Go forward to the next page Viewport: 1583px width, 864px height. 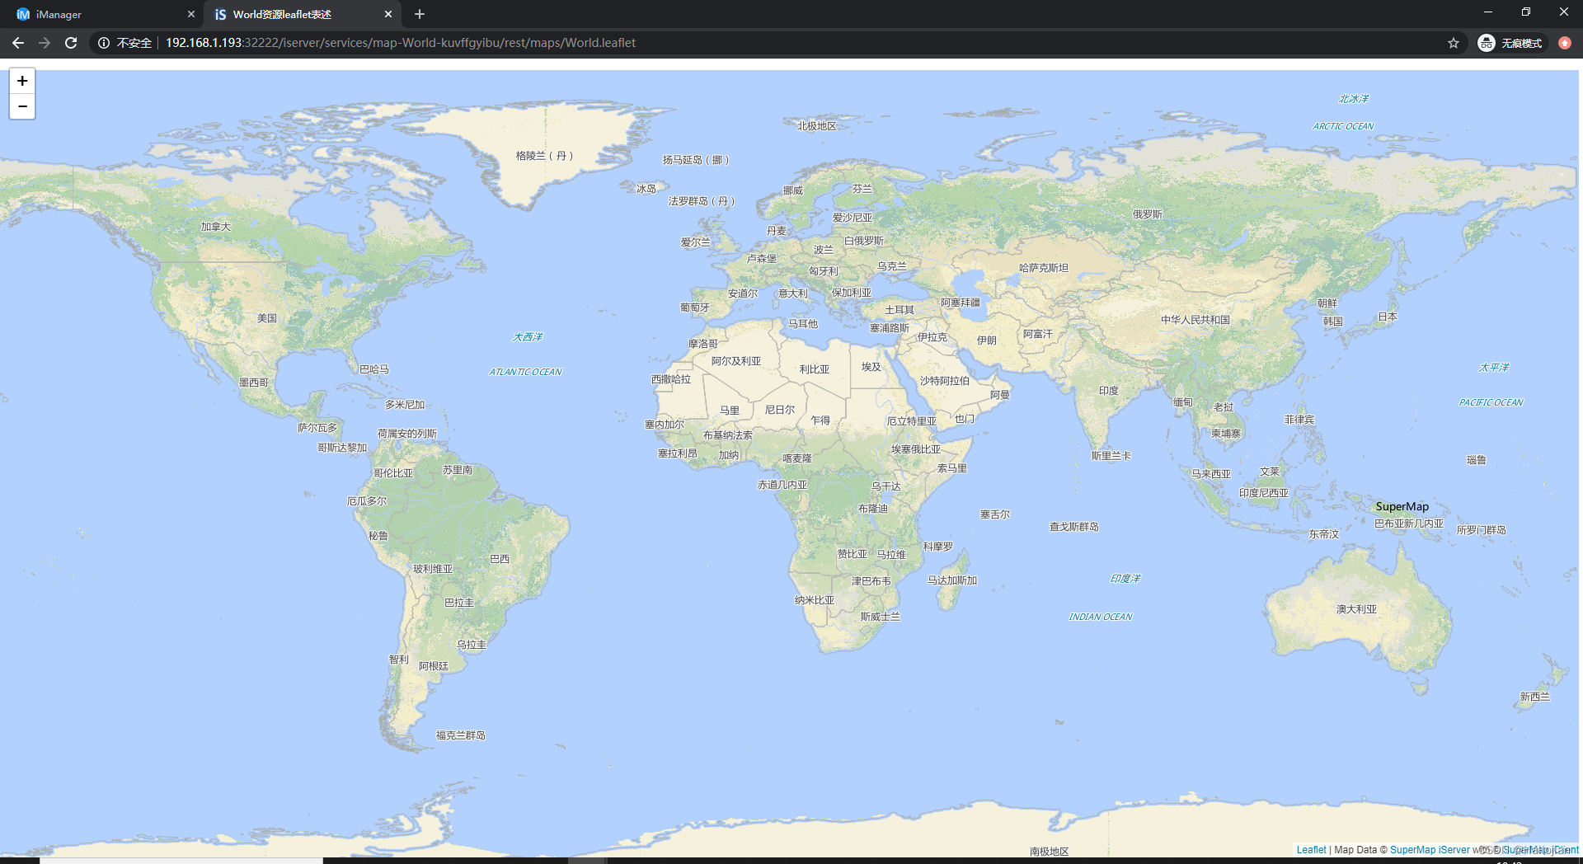click(x=45, y=43)
